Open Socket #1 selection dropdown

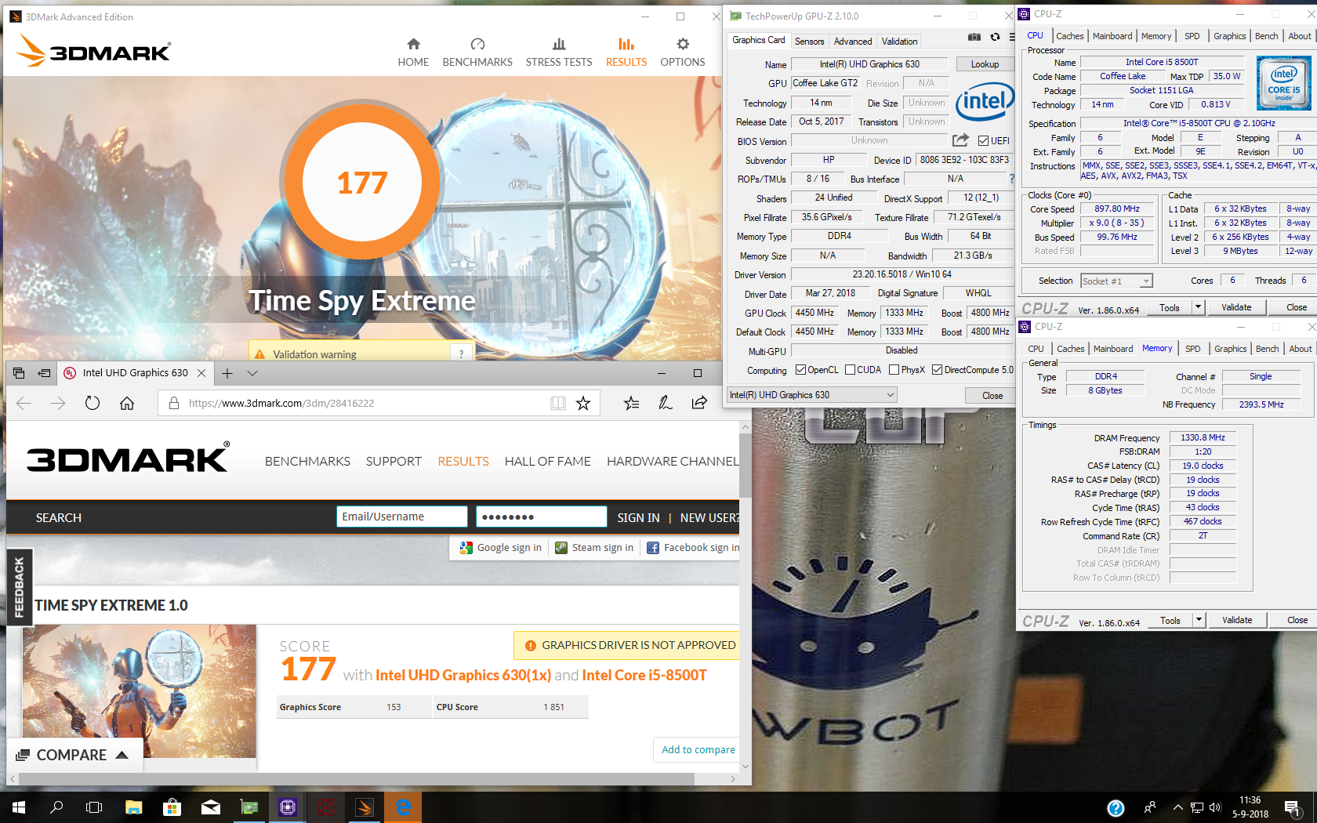1116,281
